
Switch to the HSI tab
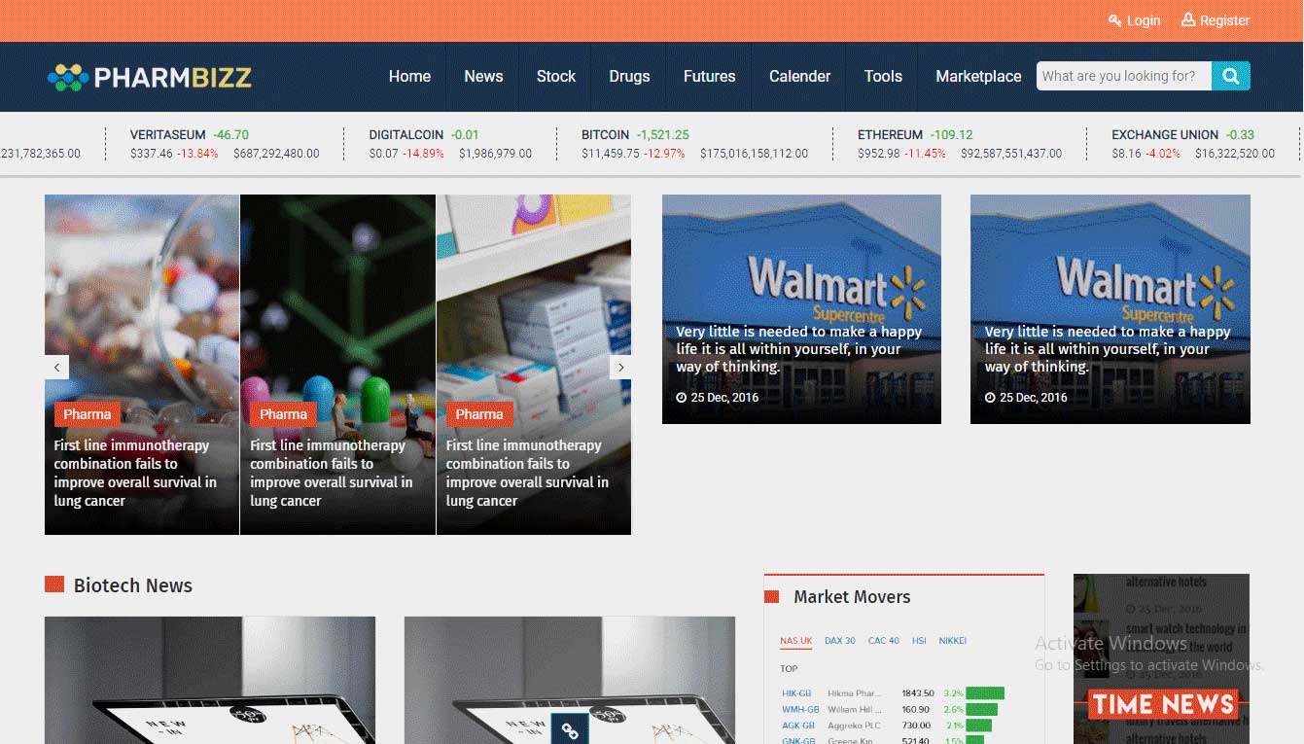click(x=919, y=641)
